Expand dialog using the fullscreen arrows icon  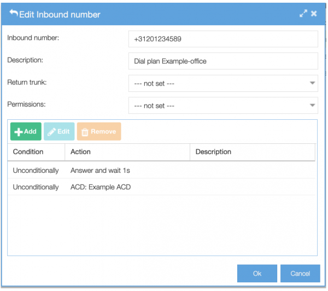(x=303, y=14)
